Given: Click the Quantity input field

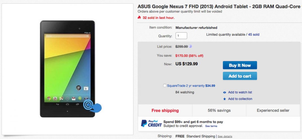Looking at the screenshot, I should [181, 36].
